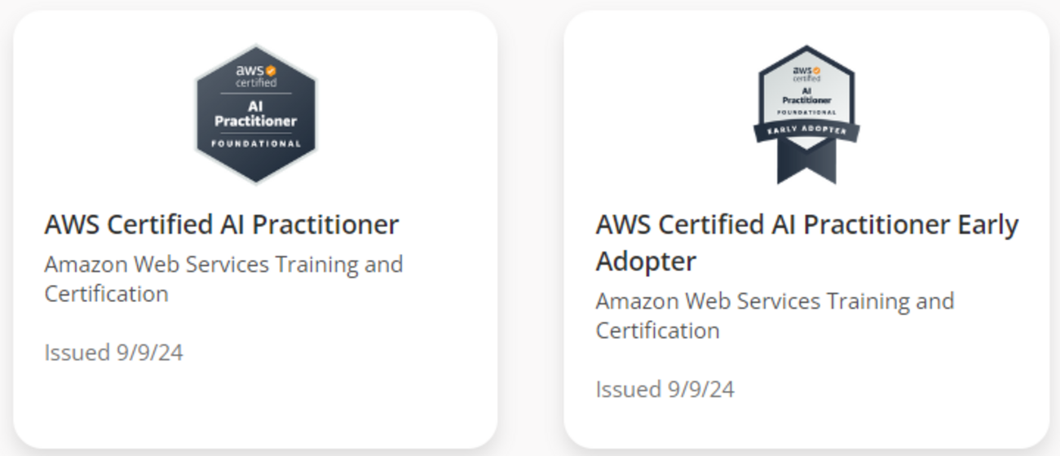
Task: Click the EARLY ADOPTER banner on ribbon badge
Action: tap(806, 130)
